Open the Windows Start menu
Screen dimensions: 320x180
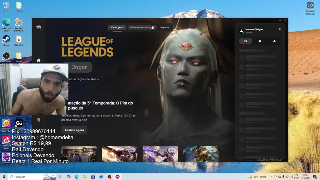click(x=4, y=177)
